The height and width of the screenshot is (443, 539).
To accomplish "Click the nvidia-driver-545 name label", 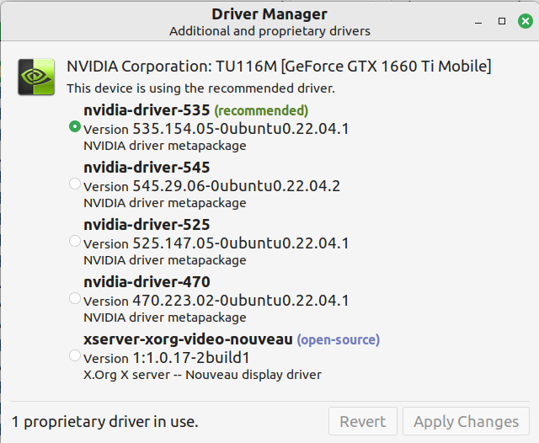I will [x=147, y=168].
